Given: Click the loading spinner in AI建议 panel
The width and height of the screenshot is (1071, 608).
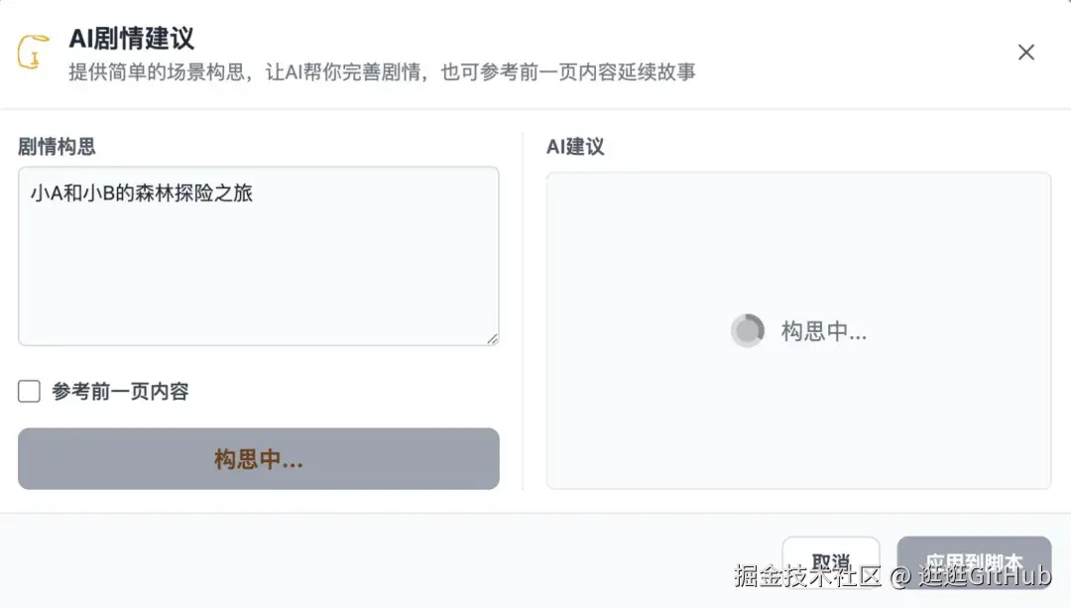Looking at the screenshot, I should pos(748,330).
